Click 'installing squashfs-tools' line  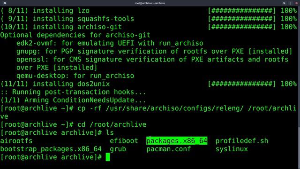pos(67,19)
